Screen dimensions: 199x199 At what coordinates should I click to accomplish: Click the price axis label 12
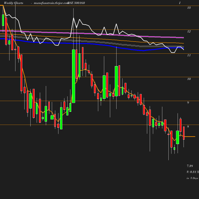click(189, 31)
